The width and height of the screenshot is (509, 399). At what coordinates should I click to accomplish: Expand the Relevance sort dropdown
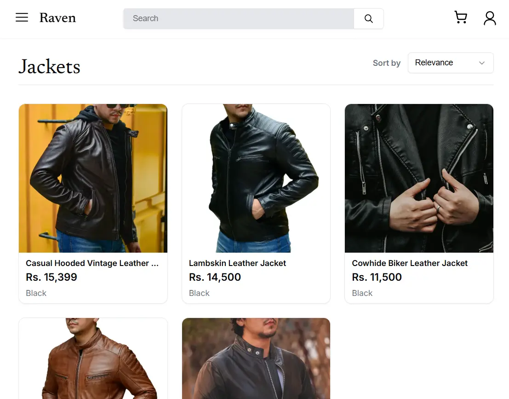click(451, 63)
